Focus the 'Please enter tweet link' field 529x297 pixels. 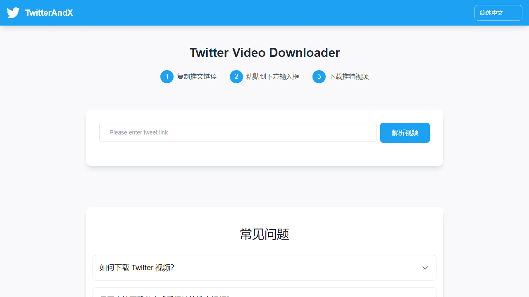click(238, 132)
